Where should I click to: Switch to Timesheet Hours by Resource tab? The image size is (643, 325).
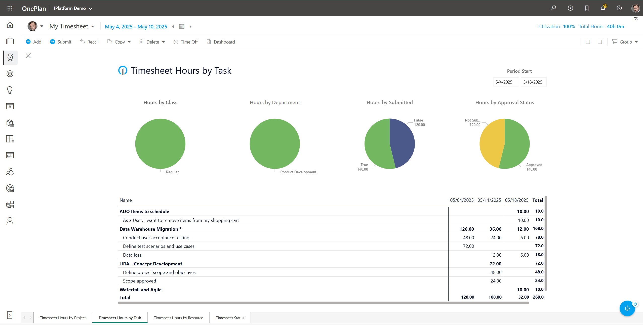(x=178, y=318)
